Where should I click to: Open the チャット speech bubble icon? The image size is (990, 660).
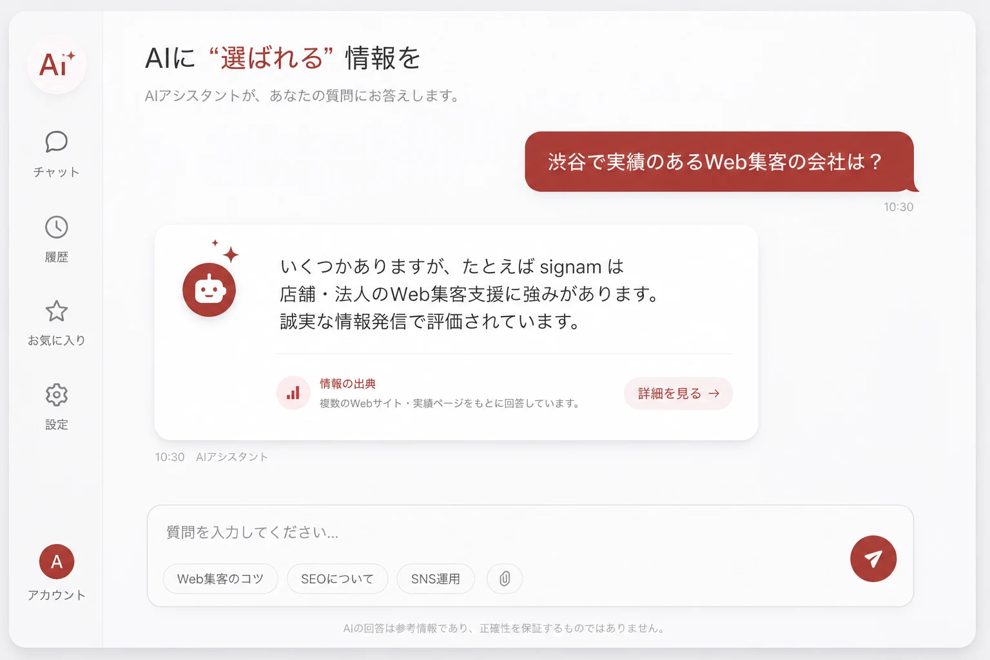click(x=57, y=141)
